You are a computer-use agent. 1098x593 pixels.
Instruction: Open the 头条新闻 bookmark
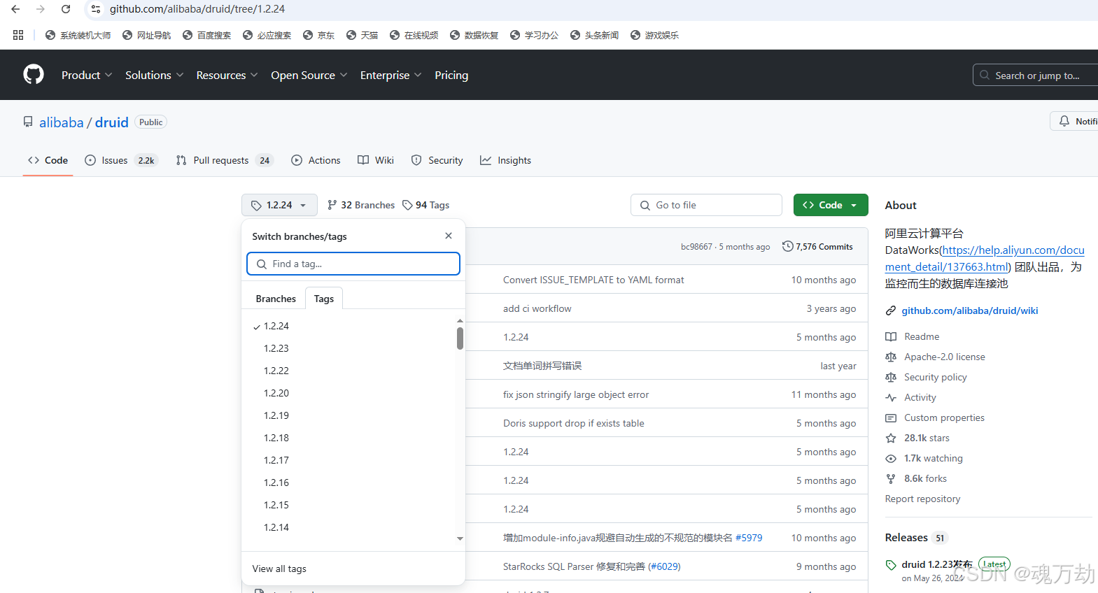pos(594,35)
